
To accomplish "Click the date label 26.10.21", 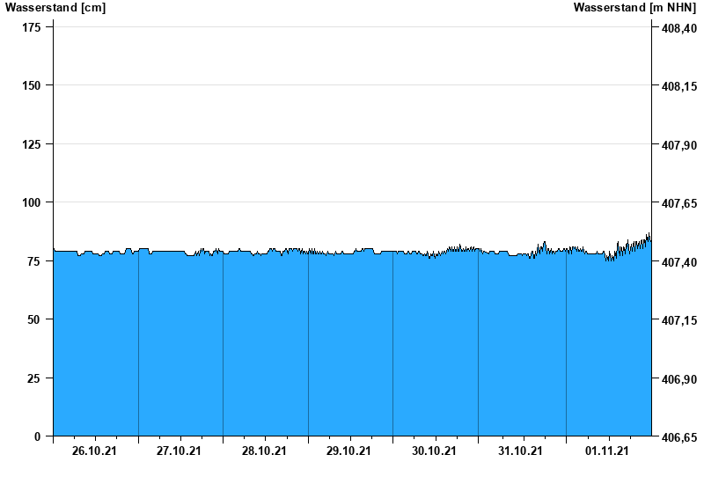I will [94, 451].
